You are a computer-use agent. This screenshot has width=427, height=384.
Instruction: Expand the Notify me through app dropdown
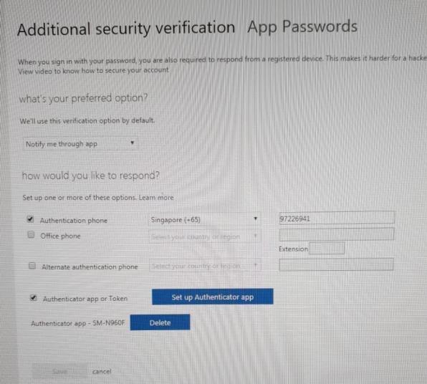[80, 143]
